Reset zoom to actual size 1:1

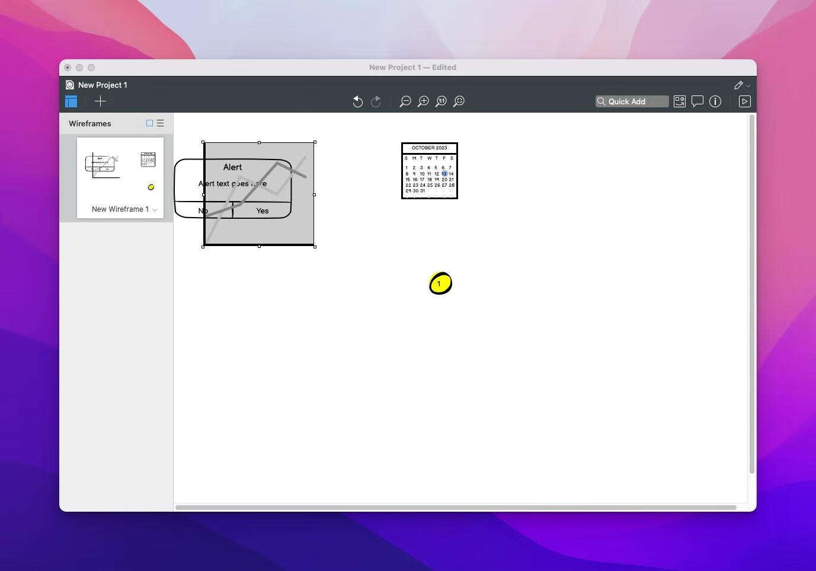coord(441,101)
